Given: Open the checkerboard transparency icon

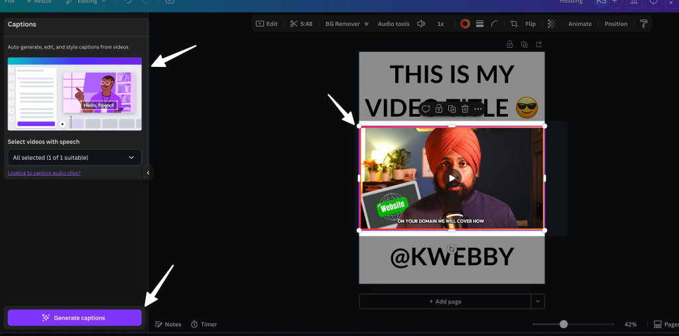Looking at the screenshot, I should (552, 24).
